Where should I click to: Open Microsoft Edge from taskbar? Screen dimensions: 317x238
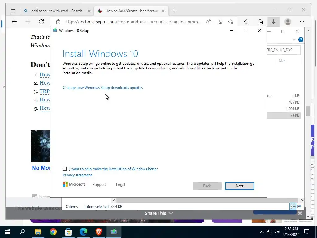pos(83,232)
